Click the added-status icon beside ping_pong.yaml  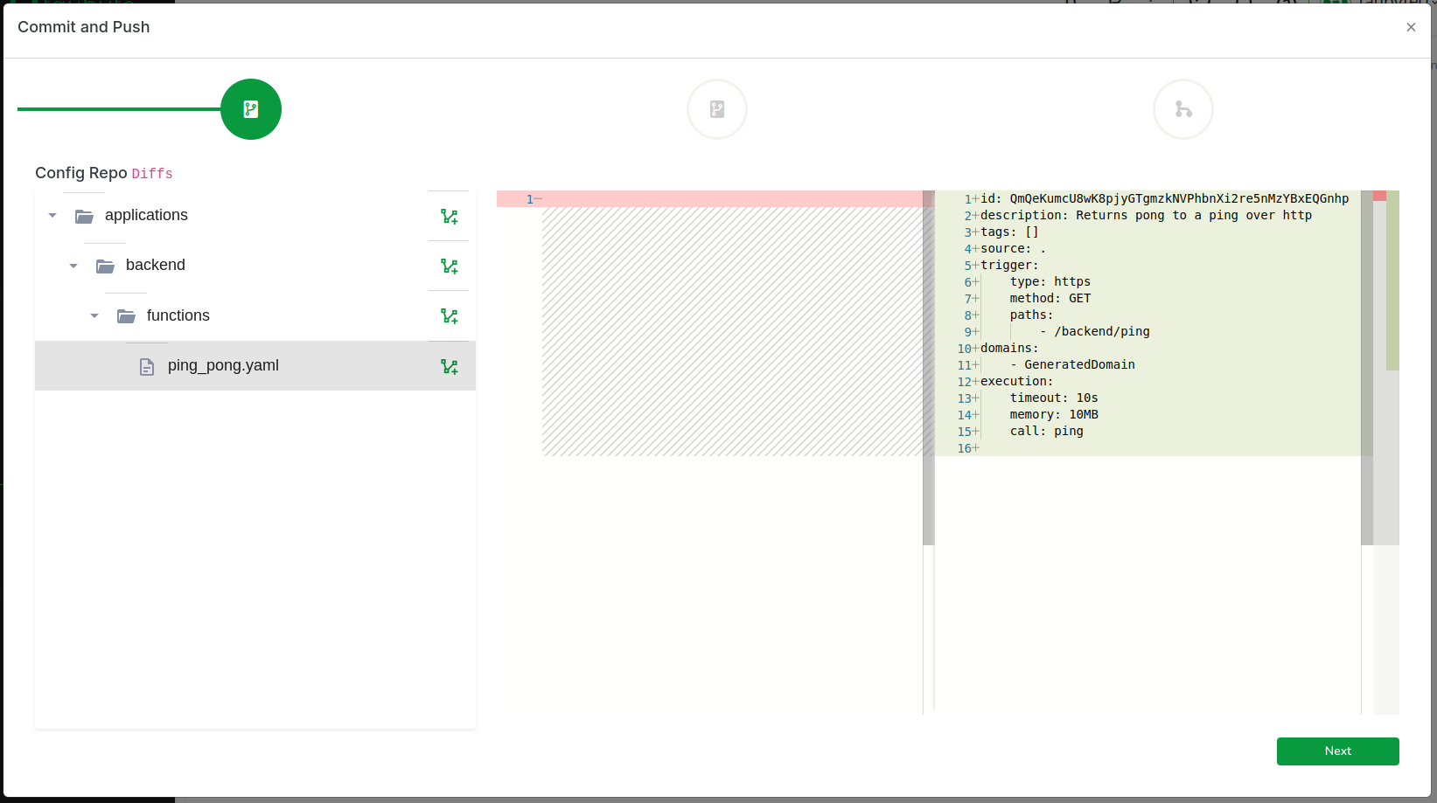click(450, 367)
